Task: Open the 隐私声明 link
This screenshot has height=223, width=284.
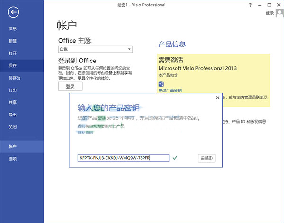Action: click(85, 133)
